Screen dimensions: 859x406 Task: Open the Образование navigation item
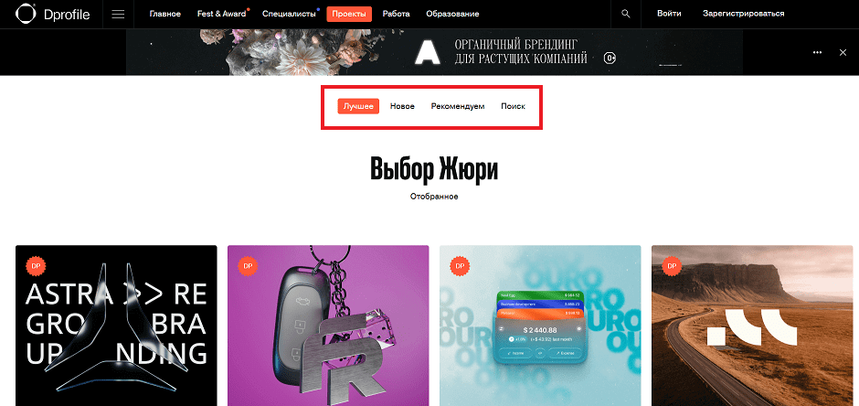coord(452,14)
